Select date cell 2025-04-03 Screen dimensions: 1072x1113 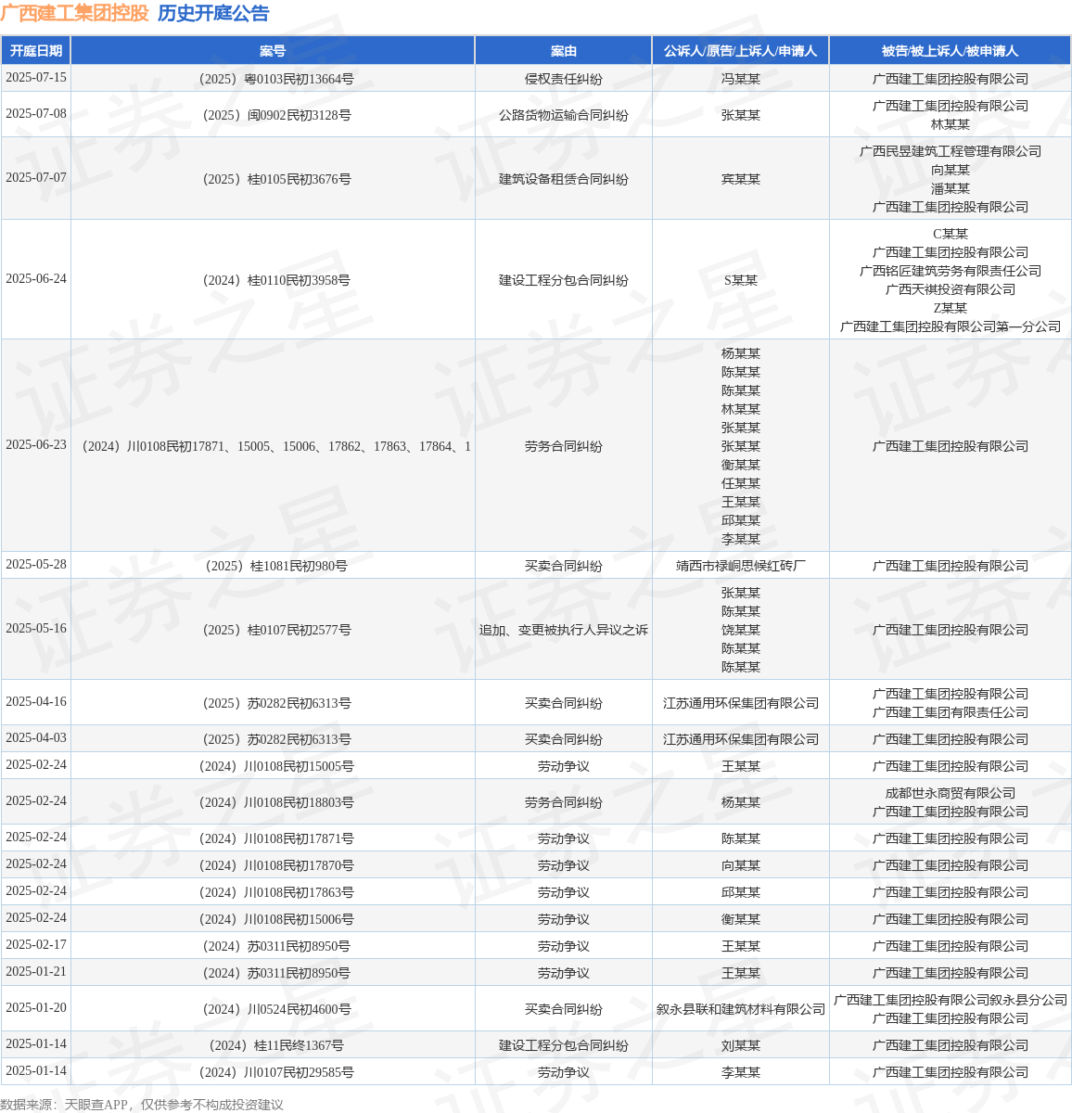coord(36,738)
